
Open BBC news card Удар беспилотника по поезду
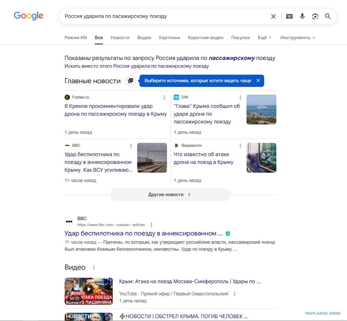(98, 162)
